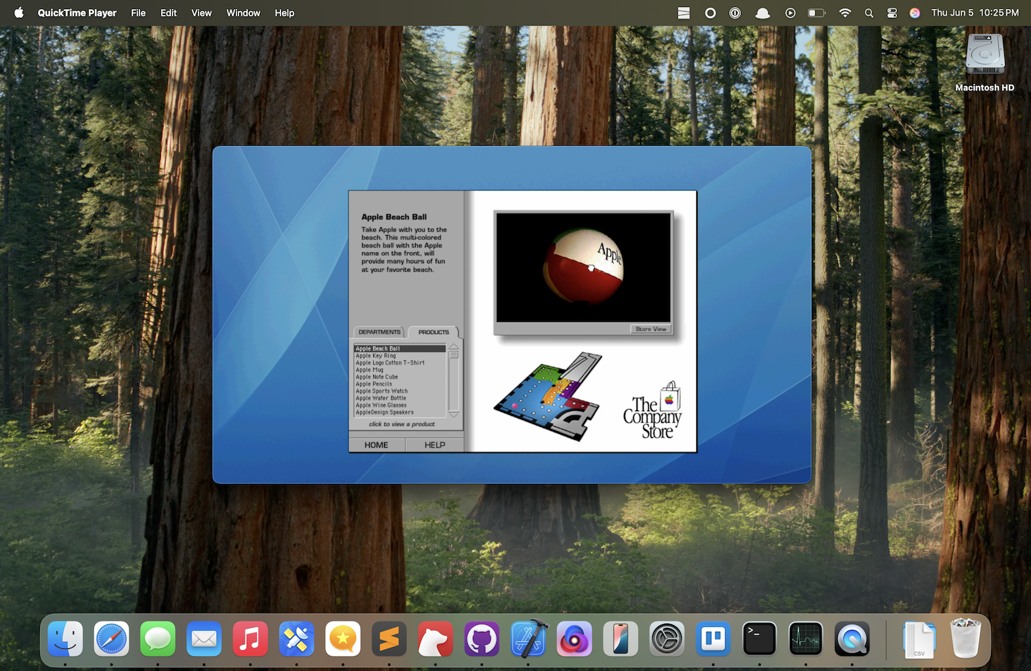
Task: Select Apple Logo Cotton T-Shirt
Action: (400, 362)
